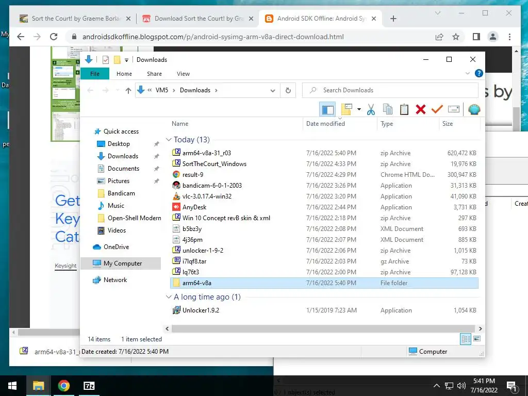528x396 pixels.
Task: Click the folder options toolbar icon
Action: pyautogui.click(x=346, y=109)
